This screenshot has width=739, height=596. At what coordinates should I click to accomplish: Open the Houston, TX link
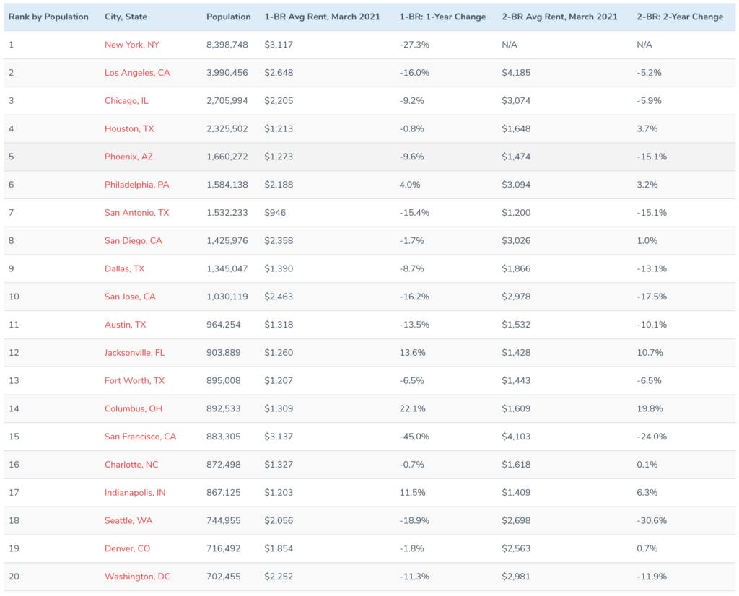pos(129,128)
